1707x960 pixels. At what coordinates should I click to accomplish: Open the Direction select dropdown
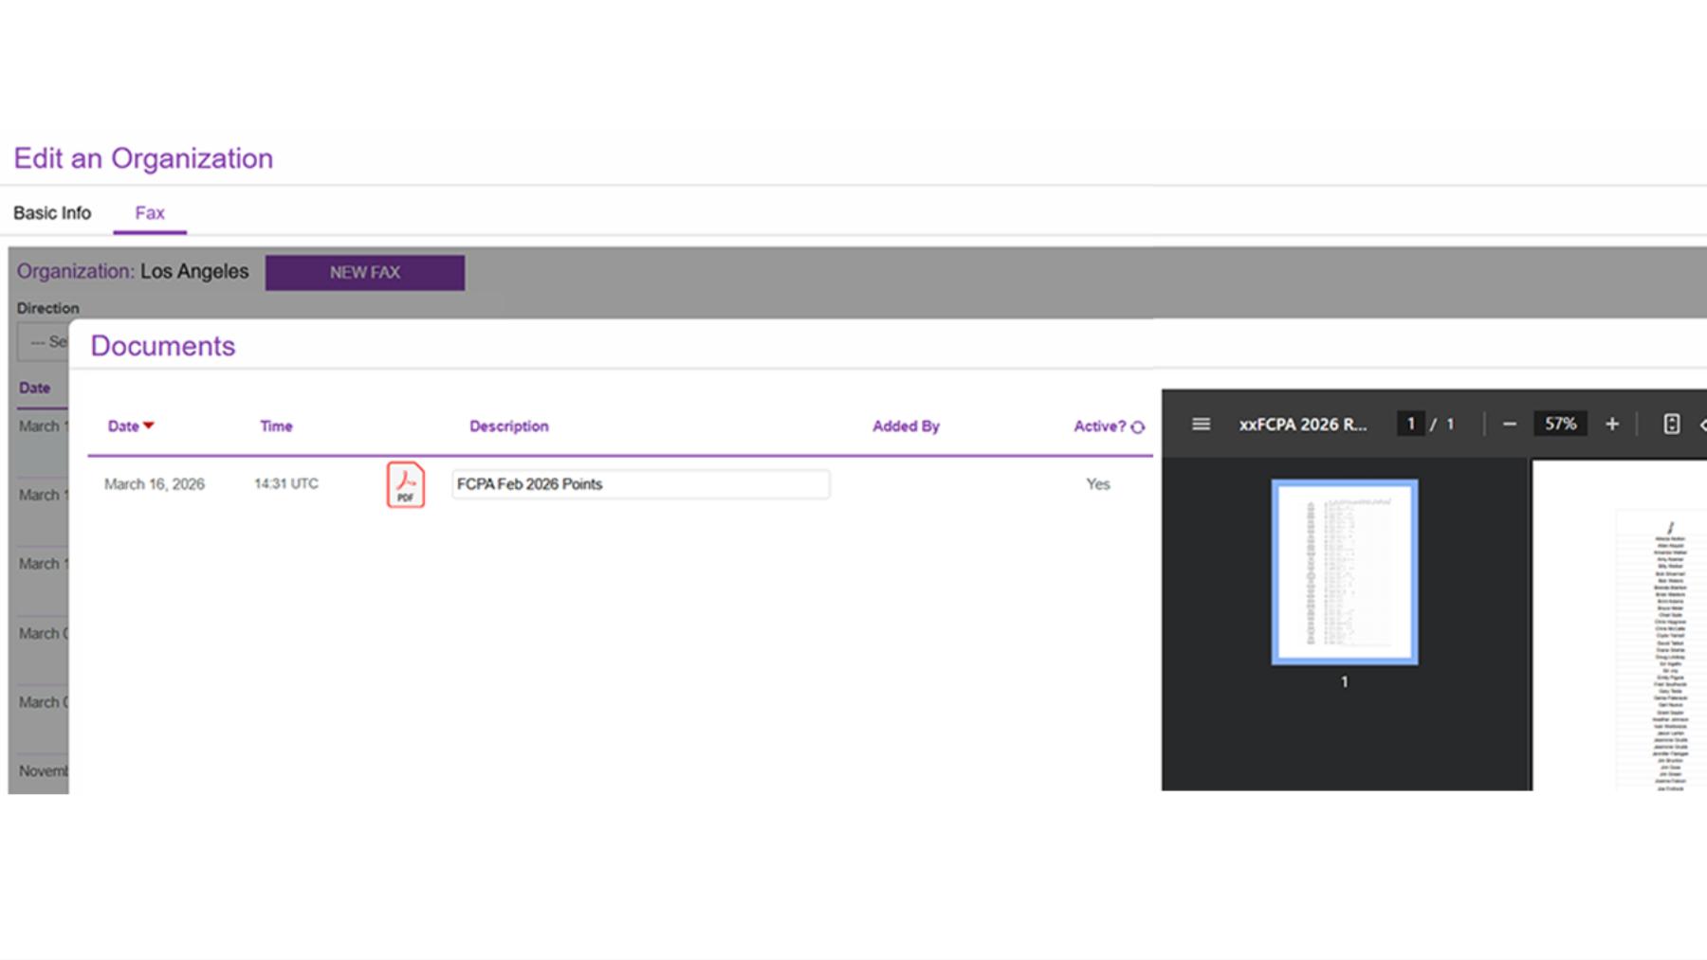point(43,341)
